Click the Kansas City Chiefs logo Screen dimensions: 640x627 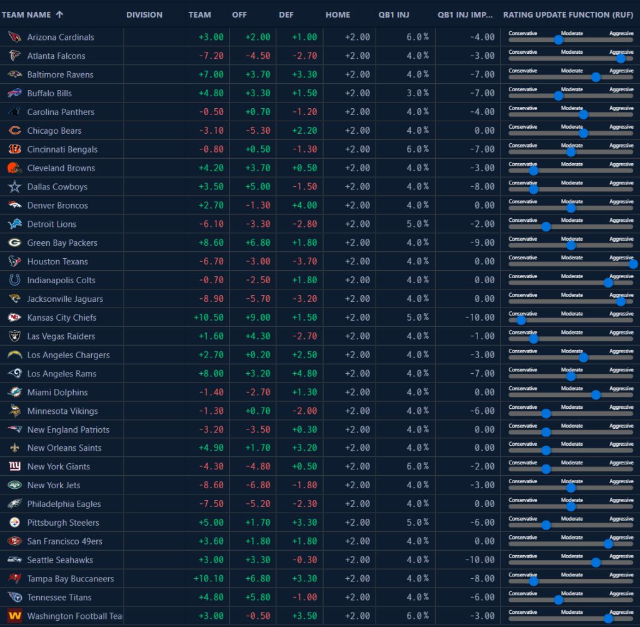(15, 318)
